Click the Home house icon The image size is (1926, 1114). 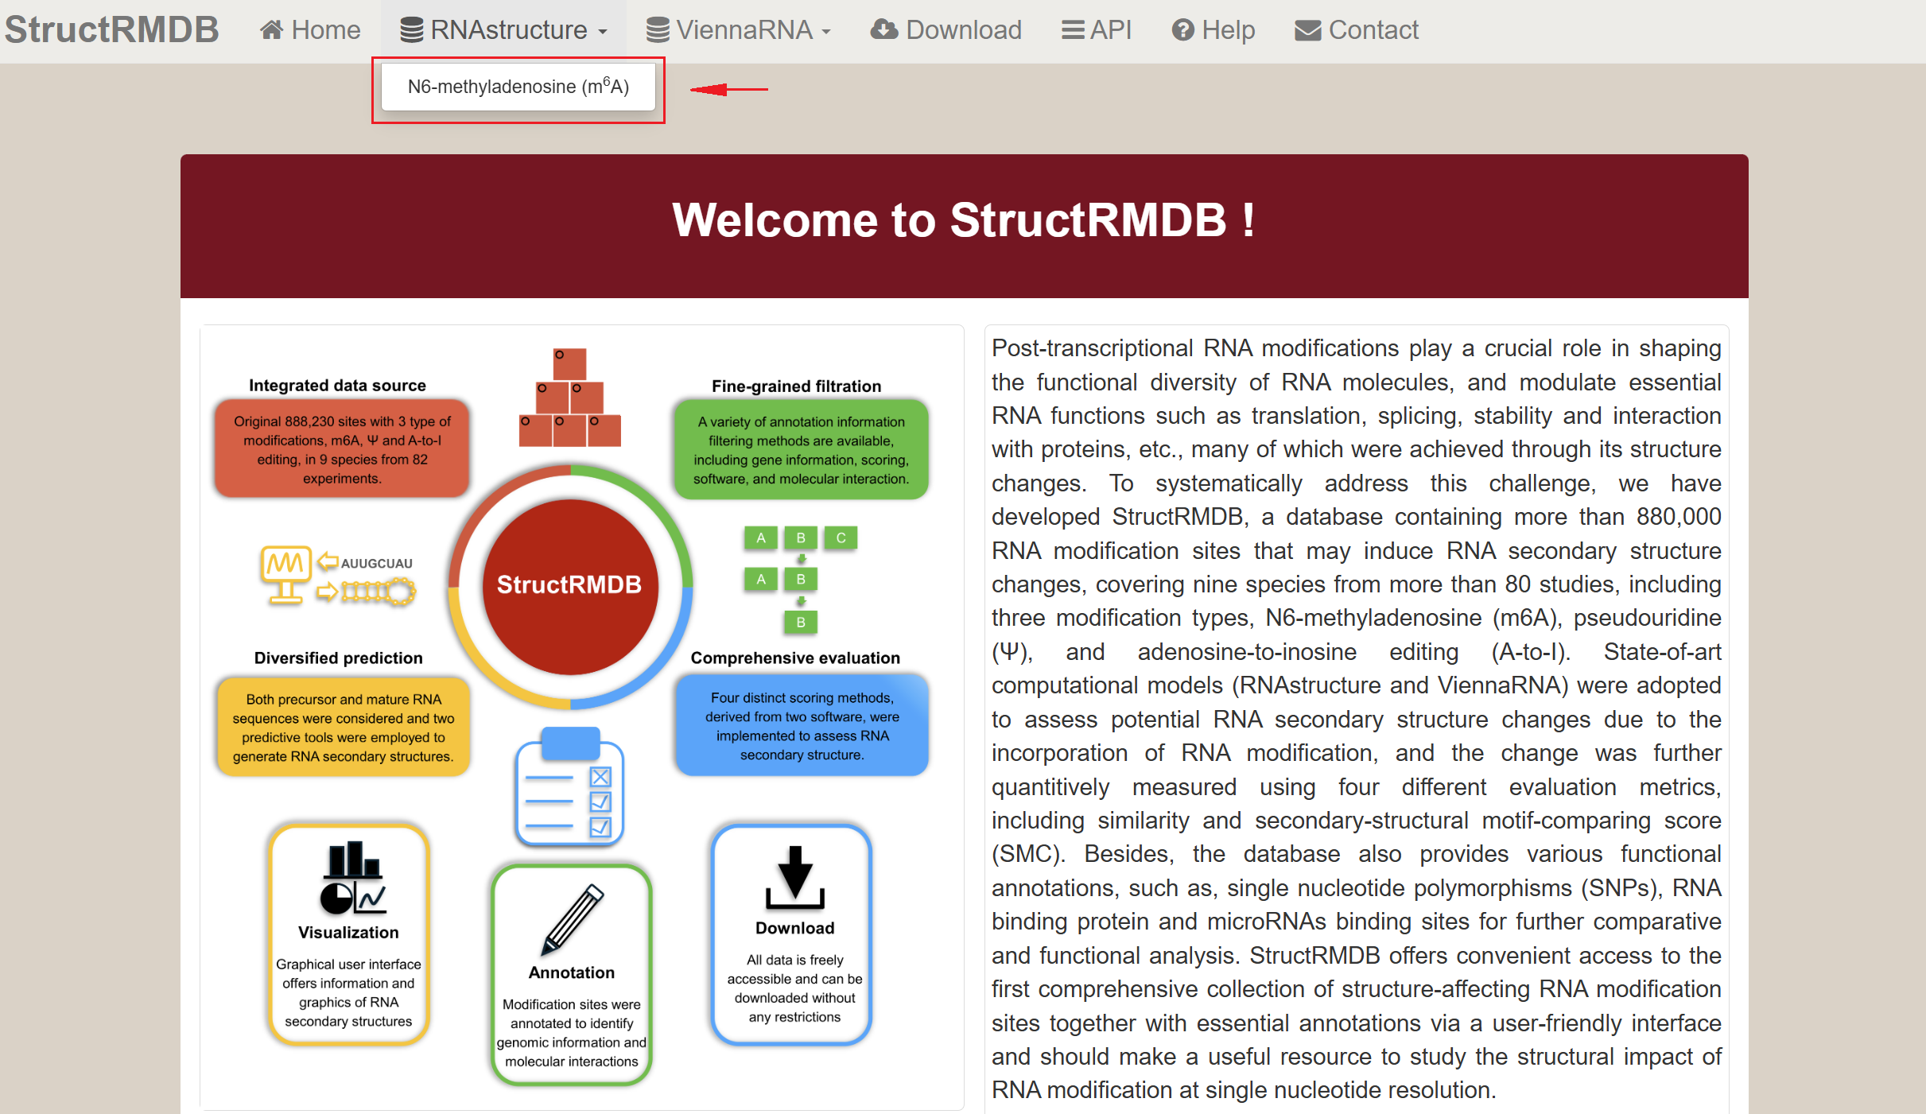click(272, 30)
